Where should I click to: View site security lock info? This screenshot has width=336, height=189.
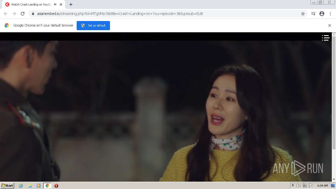tap(33, 14)
